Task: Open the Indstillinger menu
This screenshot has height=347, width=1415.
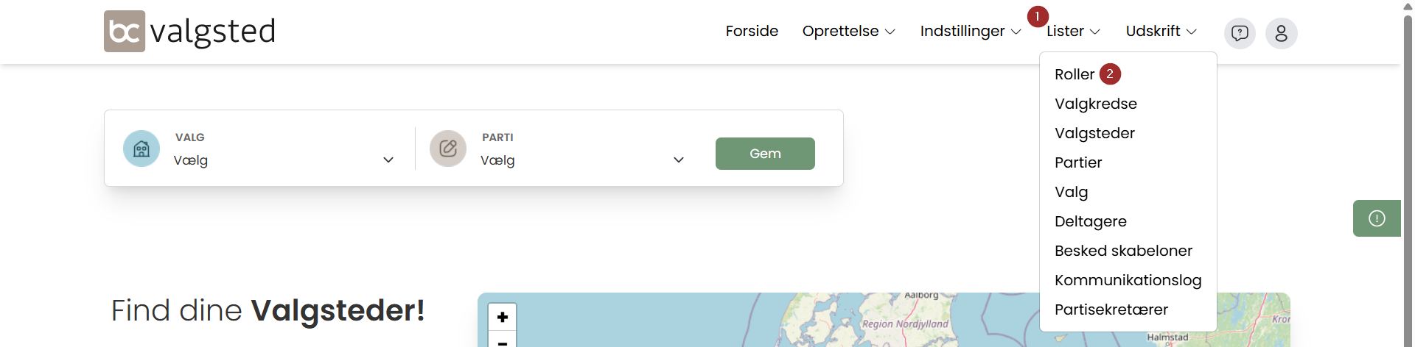Action: (970, 32)
